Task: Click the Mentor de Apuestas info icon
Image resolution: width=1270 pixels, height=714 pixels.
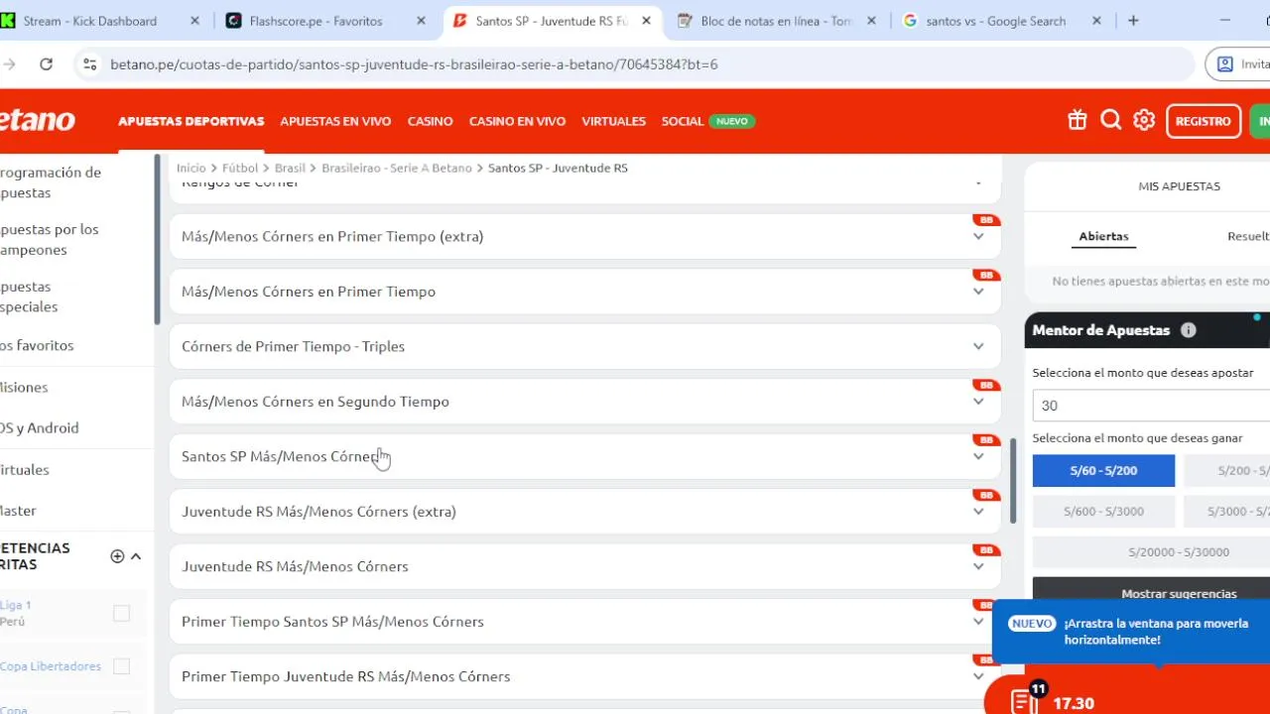Action: pyautogui.click(x=1188, y=330)
